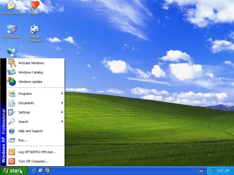
Task: Open the My Documents desktop icon
Action: [x=11, y=8]
